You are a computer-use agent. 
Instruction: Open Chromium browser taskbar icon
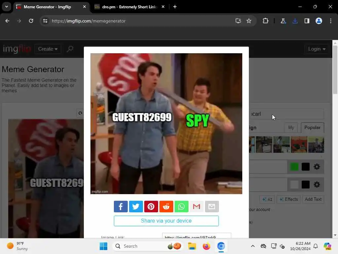(x=221, y=246)
